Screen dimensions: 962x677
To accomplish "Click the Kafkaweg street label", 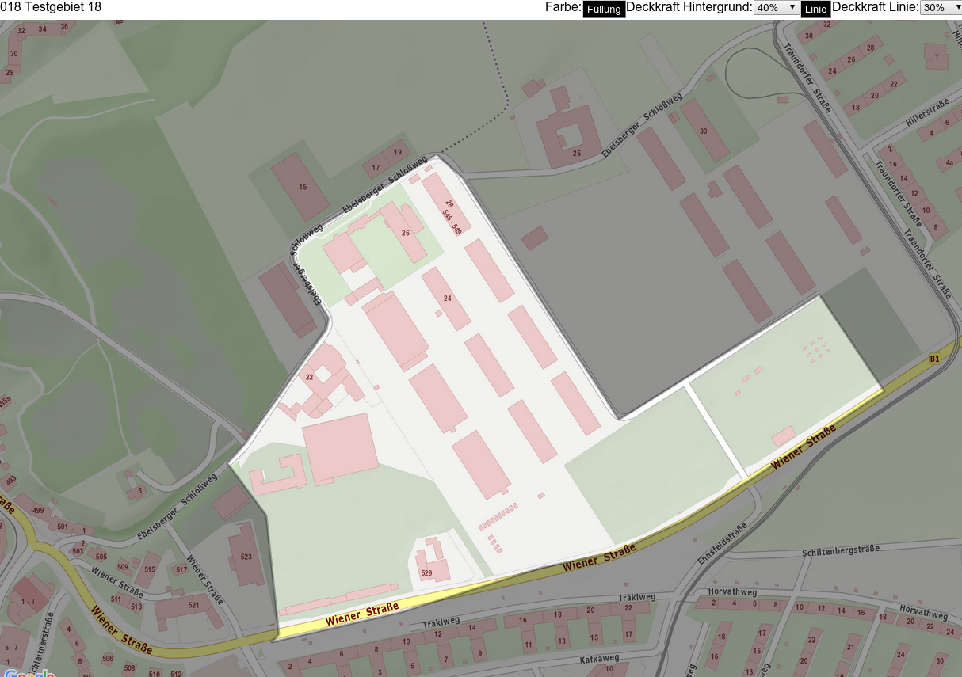I will coord(599,659).
